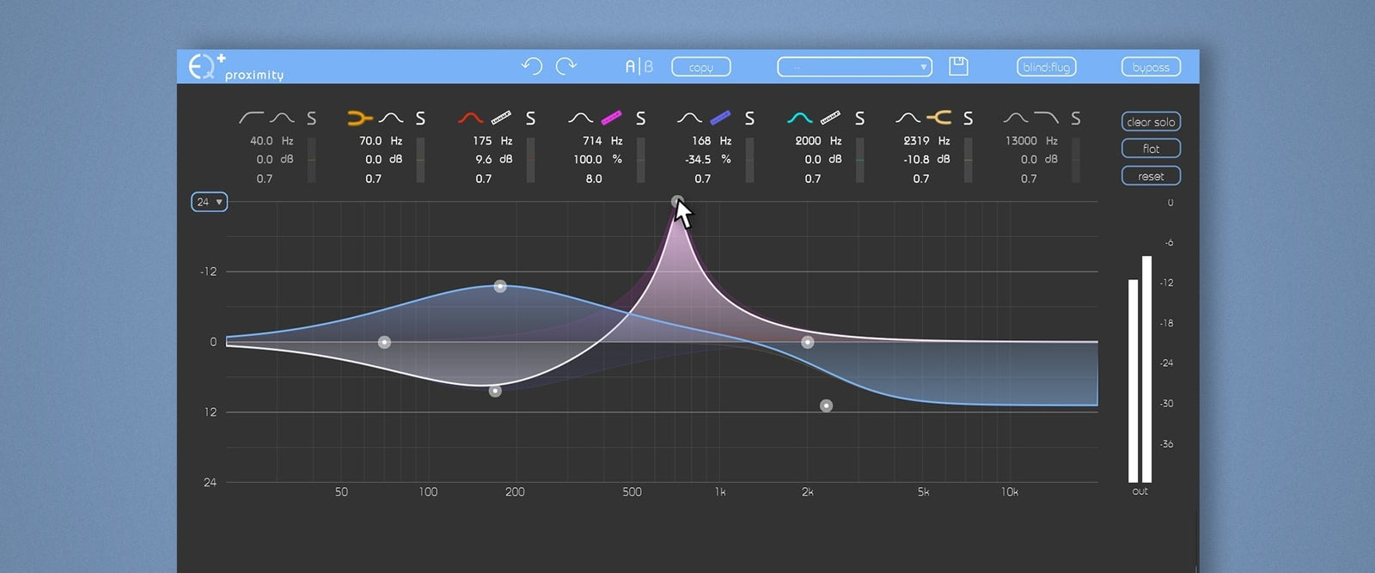Solo the 40.0 Hz band
Screen dimensions: 1375x573
point(311,119)
